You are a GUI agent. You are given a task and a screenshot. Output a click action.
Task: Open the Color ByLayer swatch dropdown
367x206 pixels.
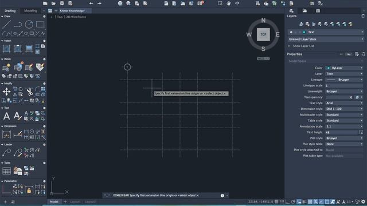344,68
